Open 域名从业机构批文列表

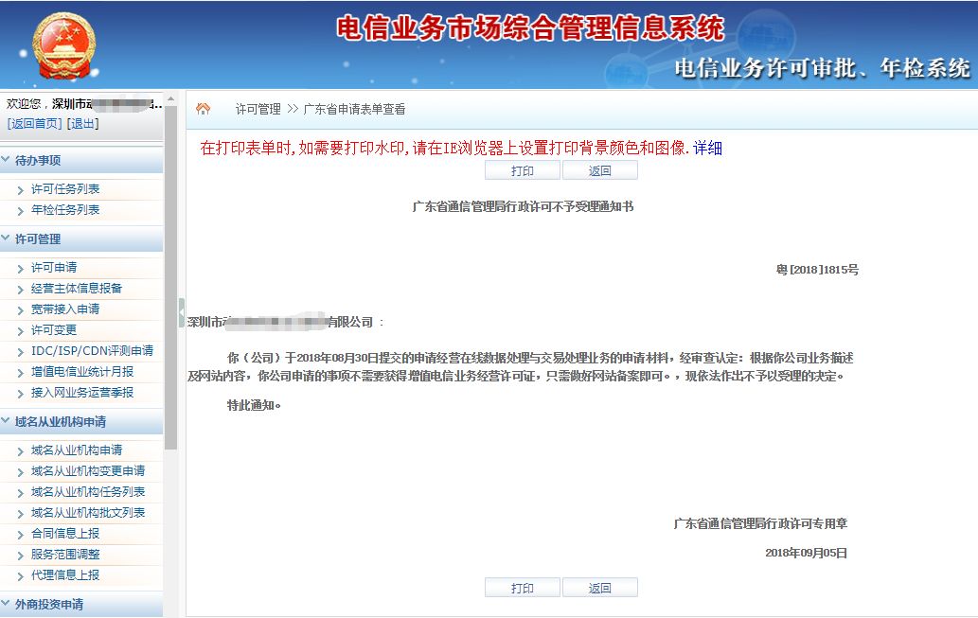[88, 513]
